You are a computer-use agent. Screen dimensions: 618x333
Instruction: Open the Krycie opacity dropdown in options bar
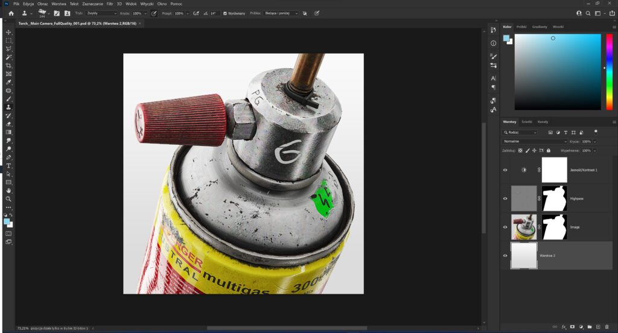pyautogui.click(x=145, y=13)
